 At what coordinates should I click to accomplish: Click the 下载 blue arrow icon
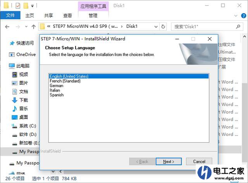[x=15, y=100]
